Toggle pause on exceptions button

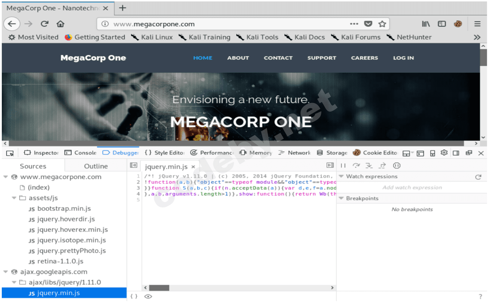pyautogui.click(x=397, y=165)
